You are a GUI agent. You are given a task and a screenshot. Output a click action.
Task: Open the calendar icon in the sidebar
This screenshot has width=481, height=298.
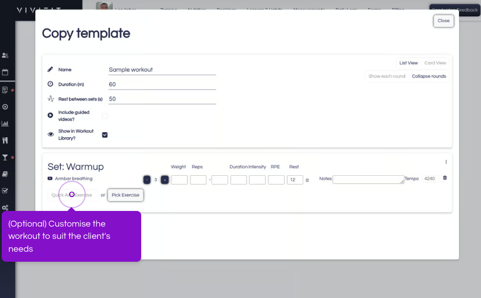(5, 72)
